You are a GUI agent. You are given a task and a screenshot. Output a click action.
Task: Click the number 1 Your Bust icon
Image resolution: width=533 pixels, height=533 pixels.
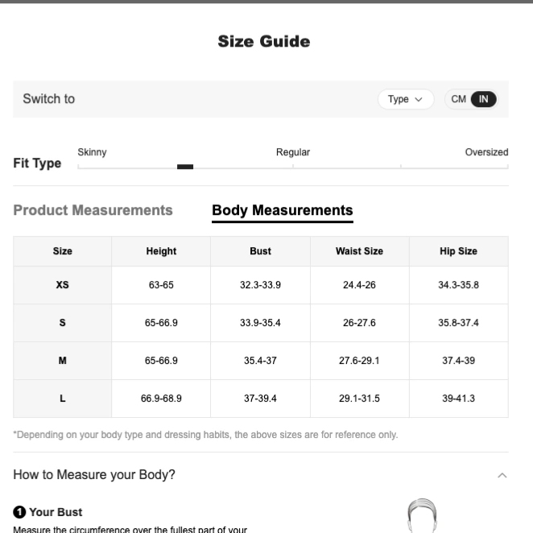coord(19,512)
